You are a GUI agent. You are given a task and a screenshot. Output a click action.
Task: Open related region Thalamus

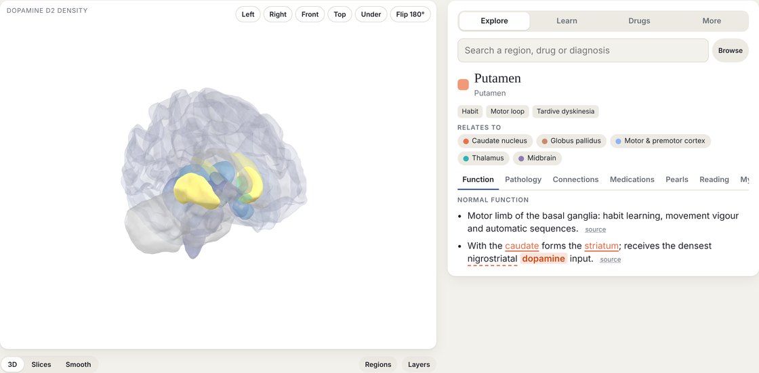[483, 158]
